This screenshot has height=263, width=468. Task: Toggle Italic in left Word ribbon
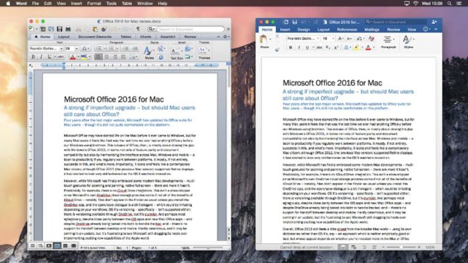(x=41, y=57)
